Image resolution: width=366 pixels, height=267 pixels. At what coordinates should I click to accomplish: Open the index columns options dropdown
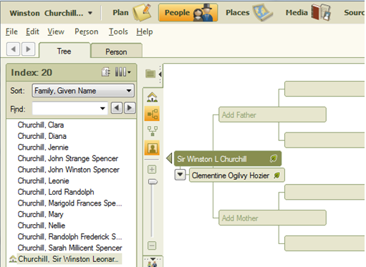click(123, 72)
